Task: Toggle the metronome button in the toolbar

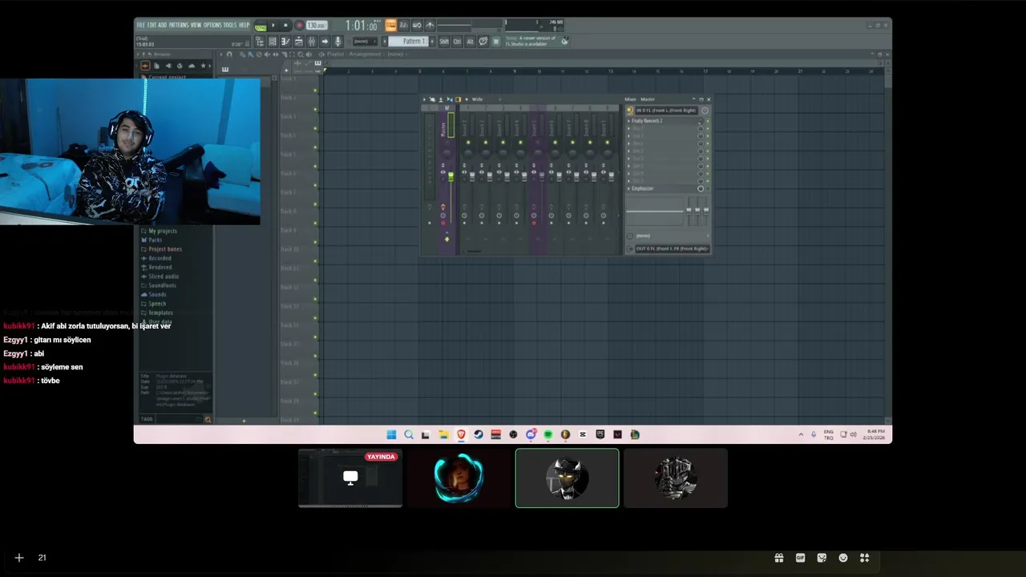Action: [x=430, y=25]
